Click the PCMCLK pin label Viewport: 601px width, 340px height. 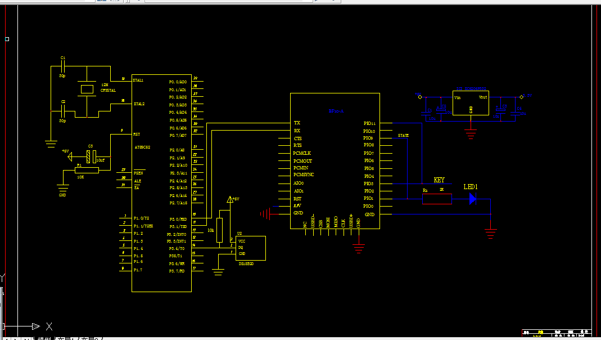(302, 153)
